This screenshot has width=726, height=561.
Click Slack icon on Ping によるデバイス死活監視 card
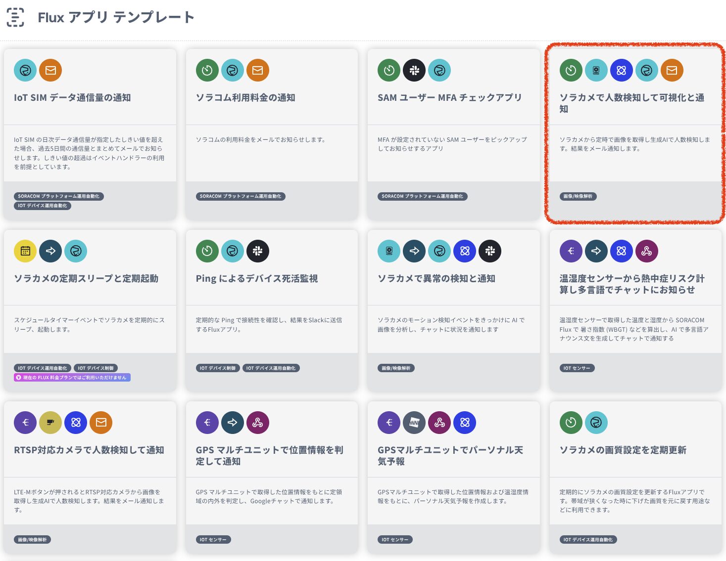tap(258, 251)
